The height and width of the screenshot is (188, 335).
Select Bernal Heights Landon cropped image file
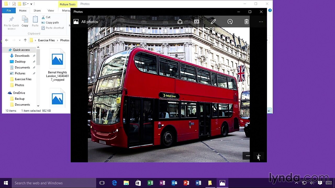57,65
